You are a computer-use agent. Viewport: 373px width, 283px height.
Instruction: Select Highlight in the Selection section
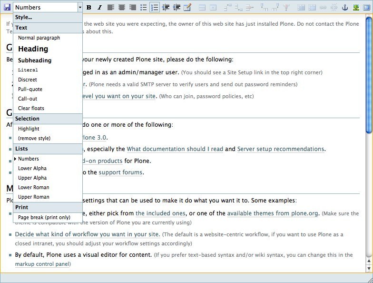(x=29, y=129)
